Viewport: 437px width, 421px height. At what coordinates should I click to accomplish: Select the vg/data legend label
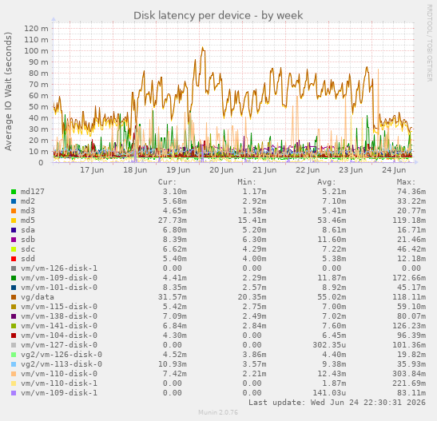[37, 297]
